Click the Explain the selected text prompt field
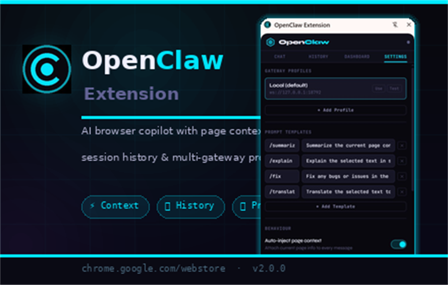Image resolution: width=448 pixels, height=285 pixels. point(348,161)
